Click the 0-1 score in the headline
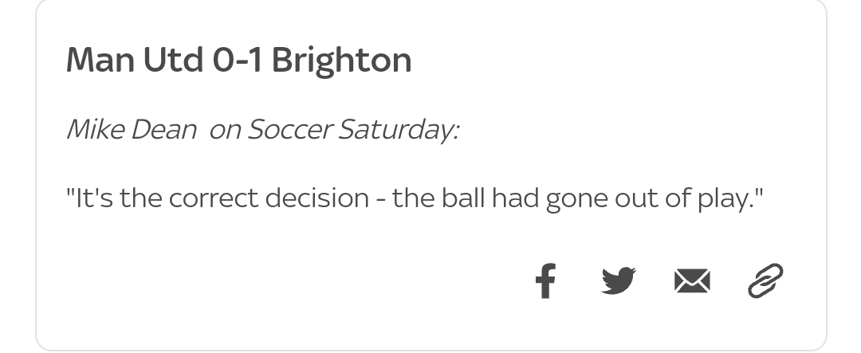Image resolution: width=861 pixels, height=353 pixels. [x=238, y=60]
